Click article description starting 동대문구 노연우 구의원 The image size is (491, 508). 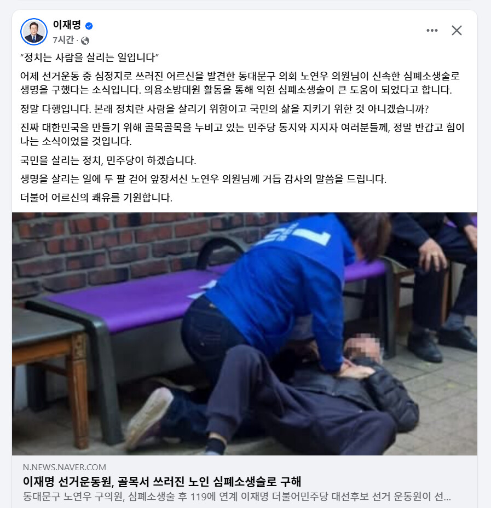(x=237, y=496)
